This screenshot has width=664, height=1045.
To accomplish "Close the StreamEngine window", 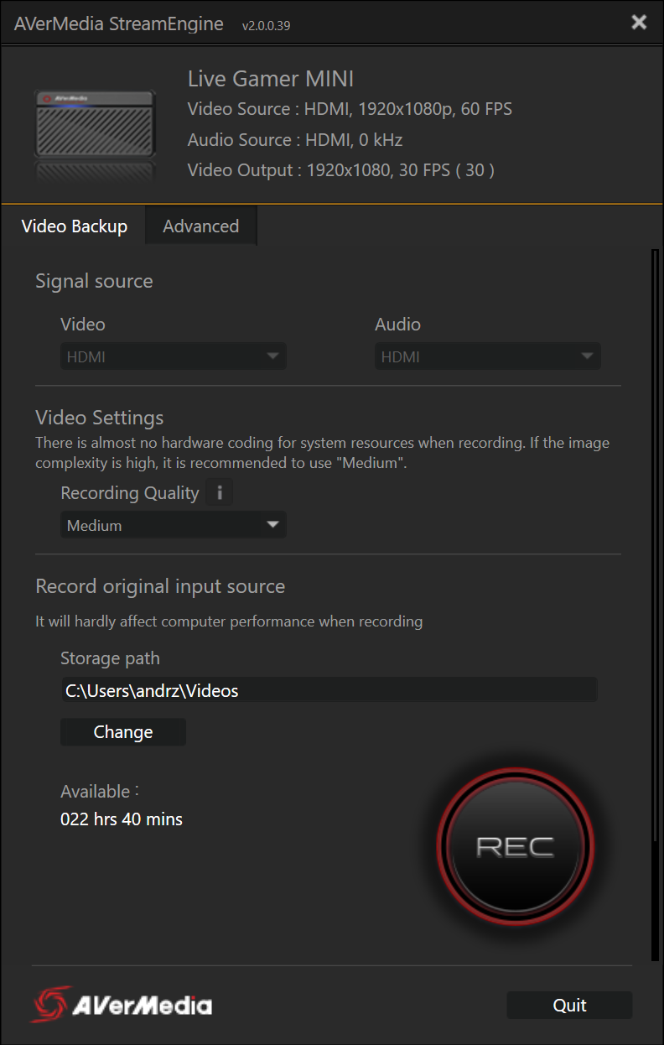I will [639, 23].
